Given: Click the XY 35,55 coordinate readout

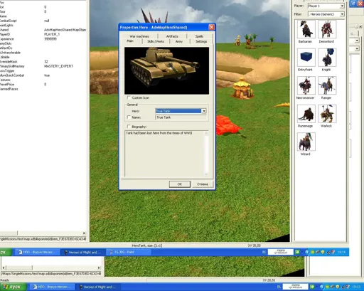Looking at the screenshot, I should point(255,245).
